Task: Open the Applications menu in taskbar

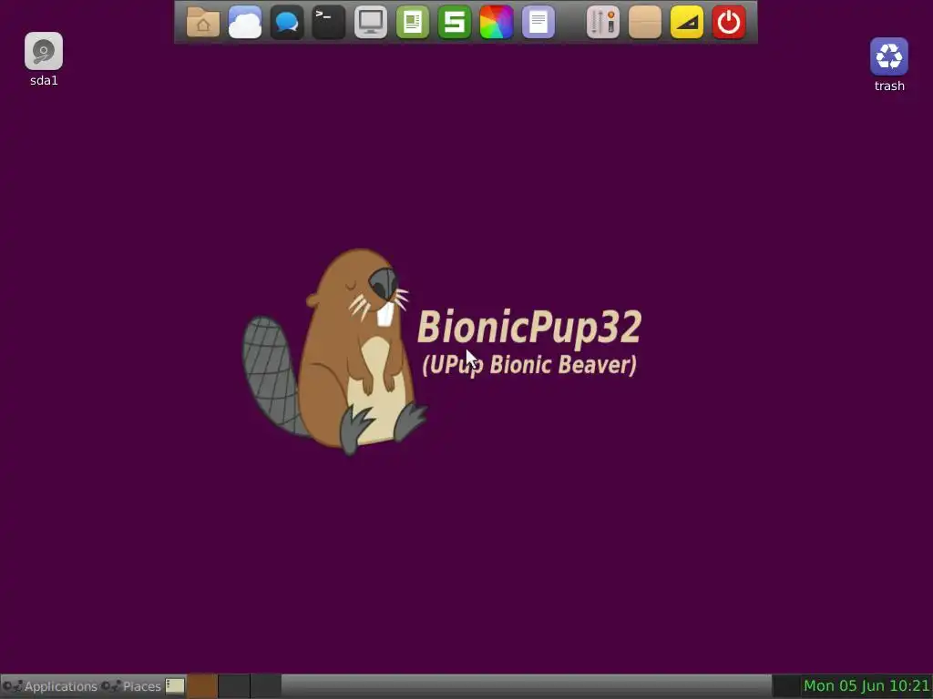Action: click(50, 686)
